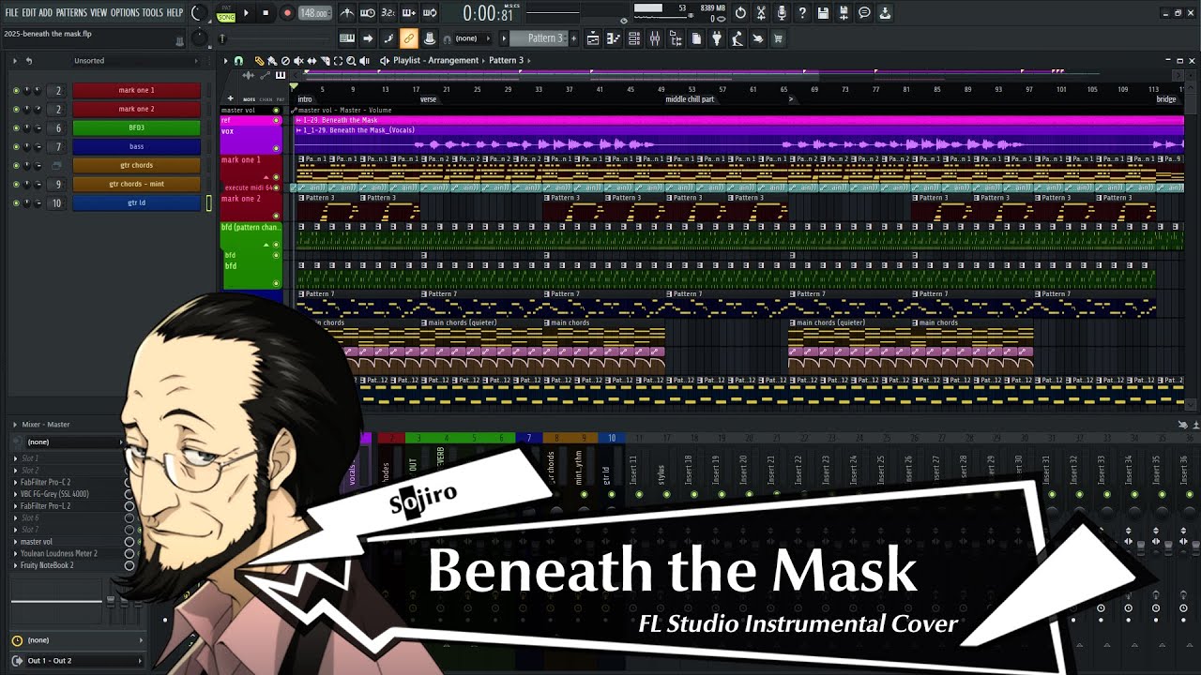Image resolution: width=1201 pixels, height=675 pixels.
Task: Expand the 'master vol' slot arrow
Action: coord(15,542)
